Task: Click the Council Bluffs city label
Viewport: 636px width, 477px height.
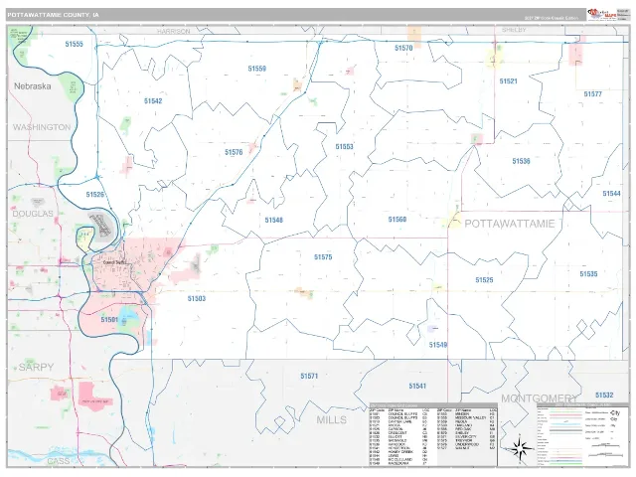Action: point(115,262)
